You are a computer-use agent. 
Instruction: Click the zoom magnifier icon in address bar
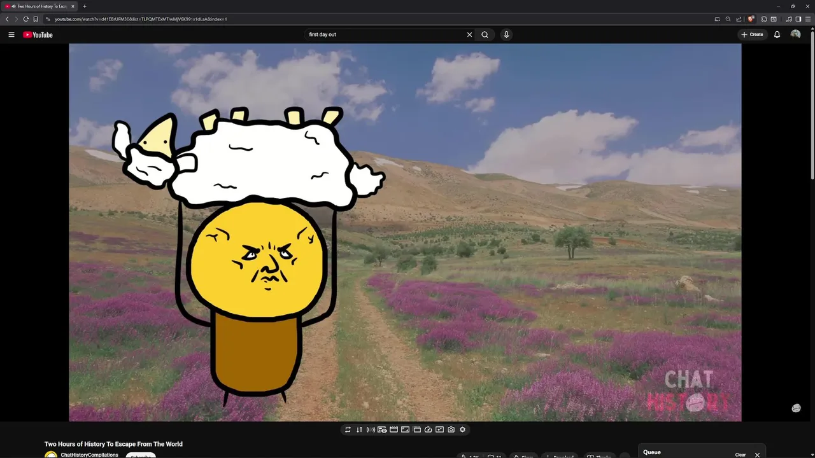click(728, 19)
